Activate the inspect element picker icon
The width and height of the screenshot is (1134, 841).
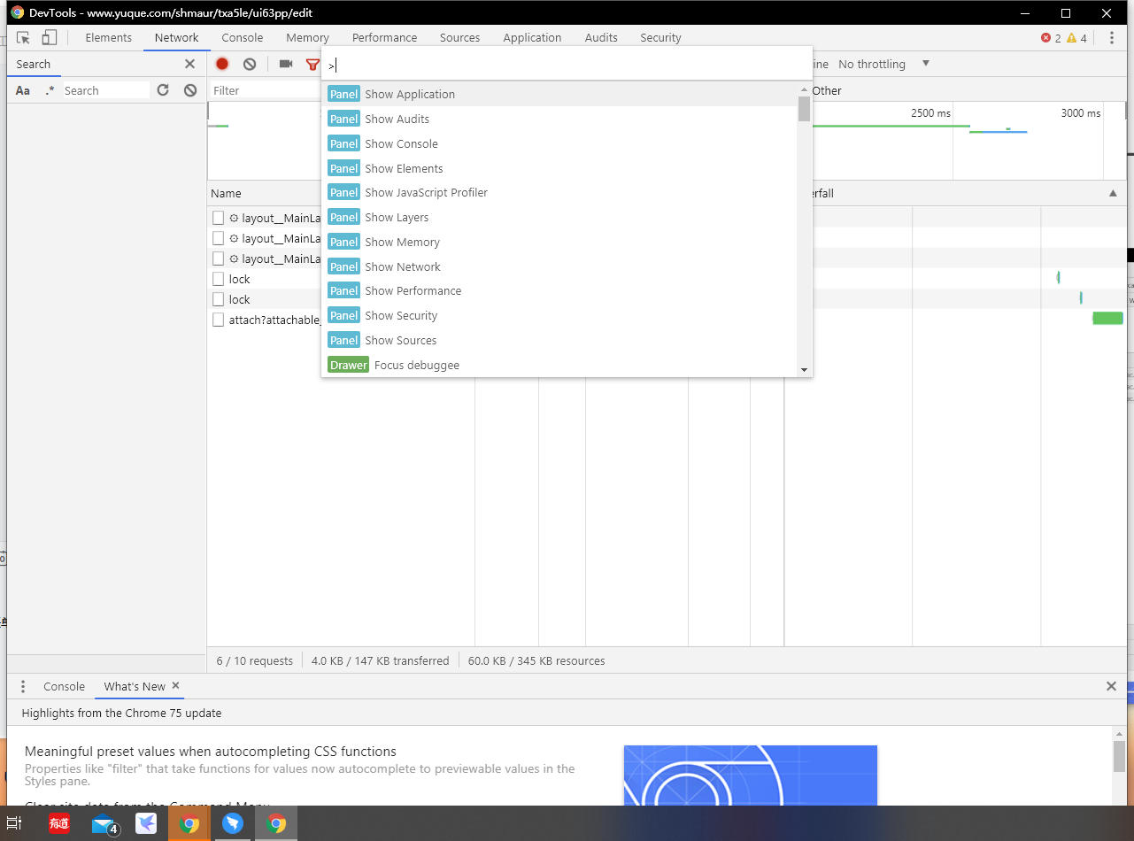pyautogui.click(x=24, y=37)
